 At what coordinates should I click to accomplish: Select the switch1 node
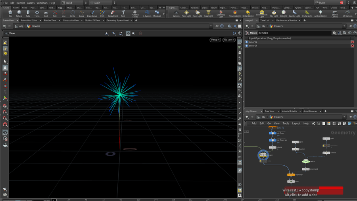tap(305, 161)
